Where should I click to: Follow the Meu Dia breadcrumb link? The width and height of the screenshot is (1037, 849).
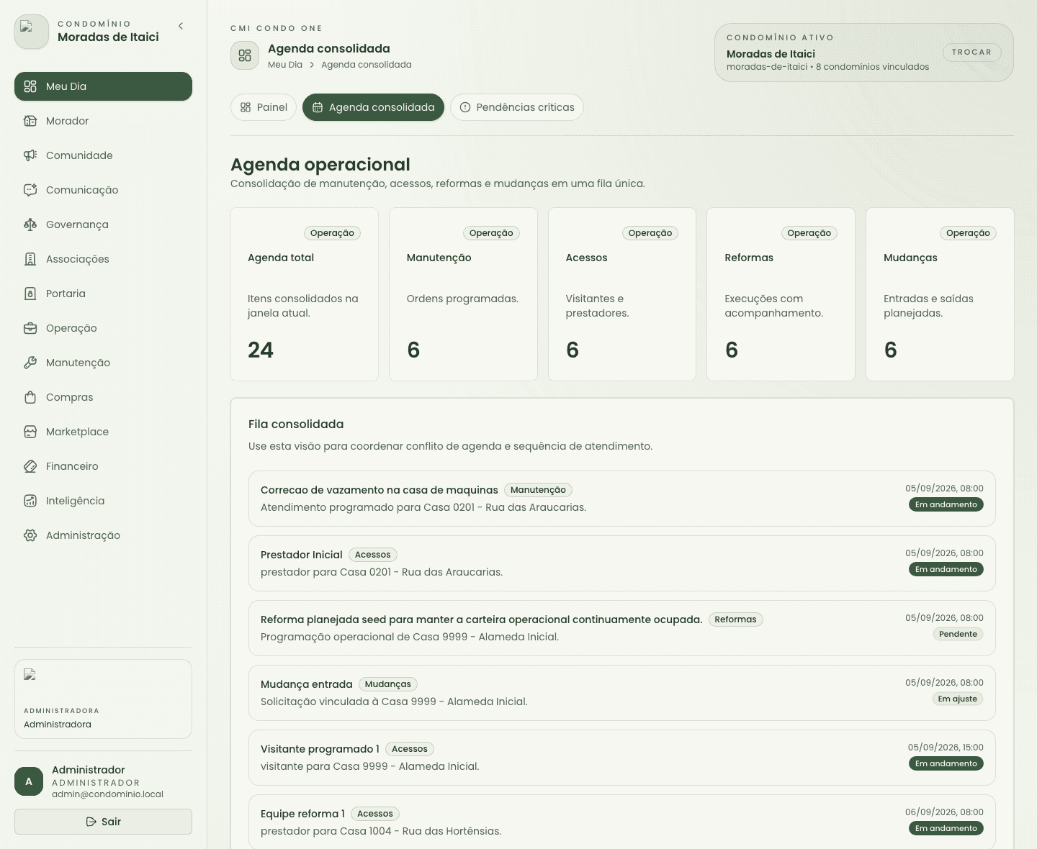[285, 65]
